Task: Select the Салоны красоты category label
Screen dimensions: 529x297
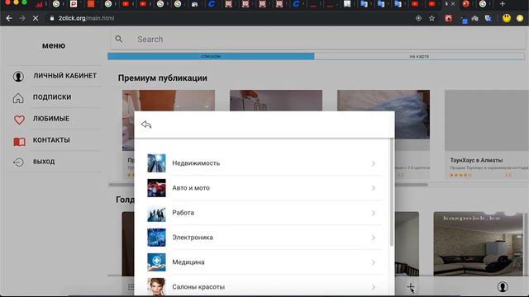Action: click(198, 287)
